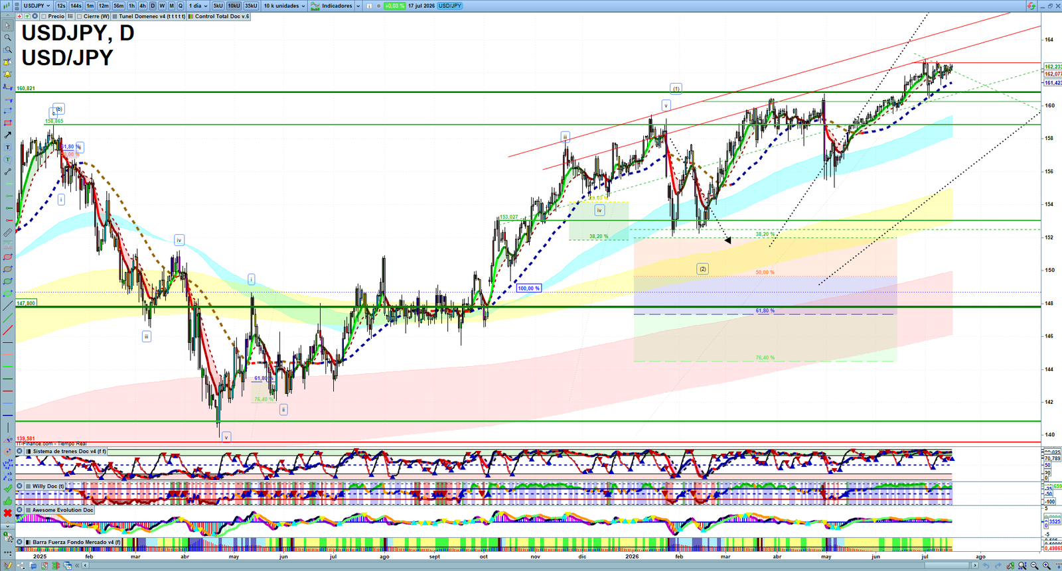Viewport: 1062px width, 571px height.
Task: Select the segment line tool
Action: click(8, 171)
